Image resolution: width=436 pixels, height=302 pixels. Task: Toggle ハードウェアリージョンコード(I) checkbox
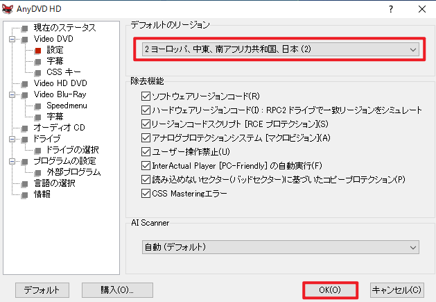tap(146, 110)
